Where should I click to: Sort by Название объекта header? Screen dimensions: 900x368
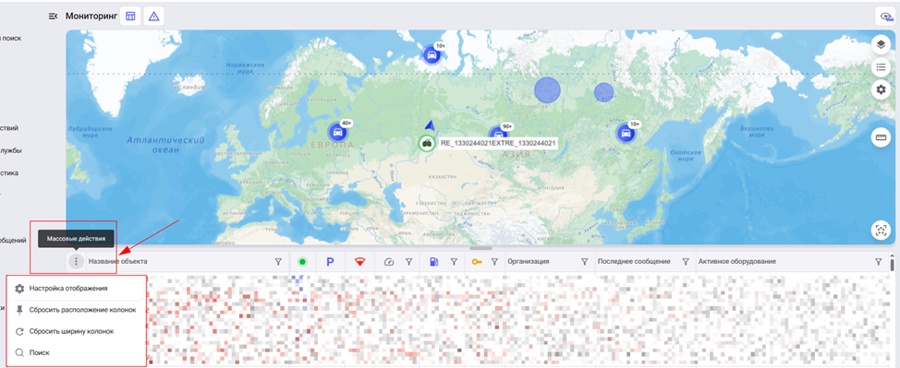point(117,261)
